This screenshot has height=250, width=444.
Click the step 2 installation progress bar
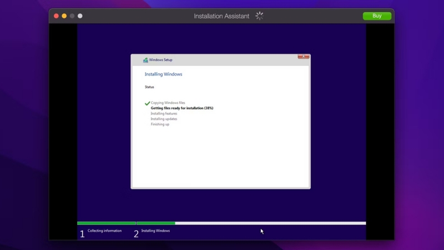point(251,223)
